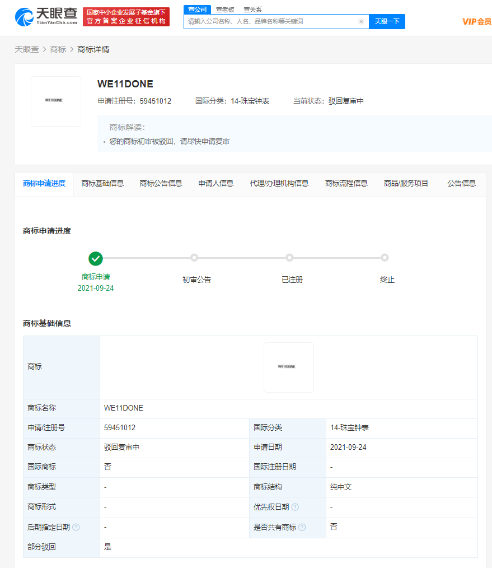
Task: Open the VIP会员 link
Action: pyautogui.click(x=477, y=22)
